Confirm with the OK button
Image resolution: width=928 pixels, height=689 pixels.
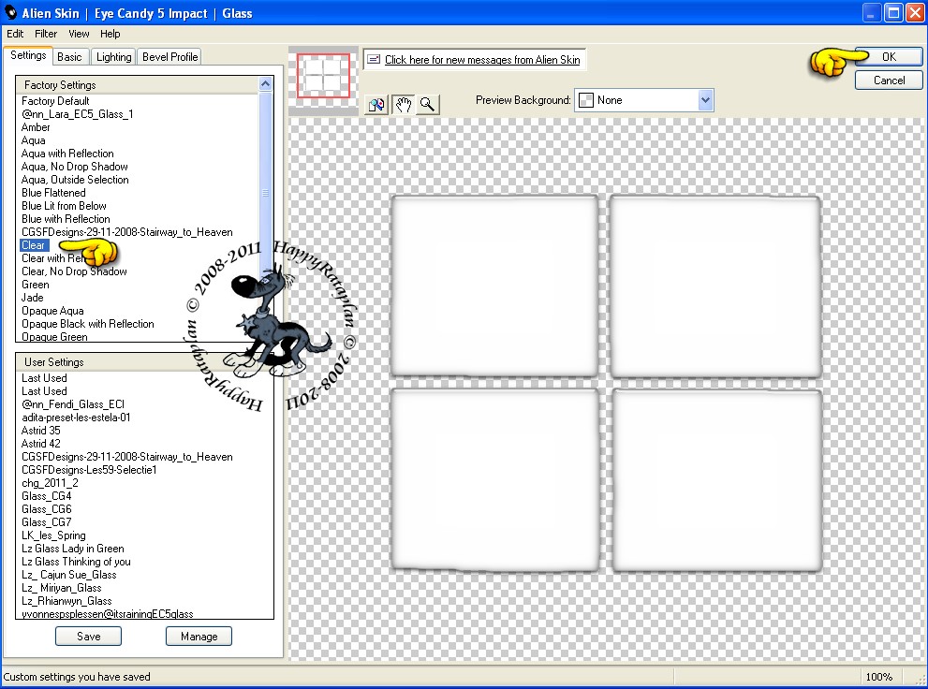889,57
